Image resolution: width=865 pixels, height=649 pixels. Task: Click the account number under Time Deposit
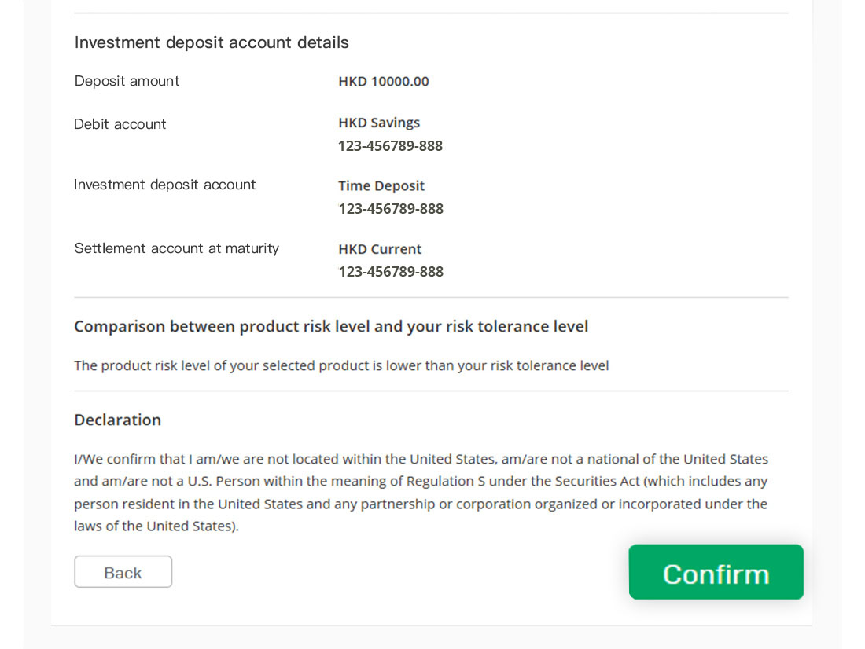point(391,209)
